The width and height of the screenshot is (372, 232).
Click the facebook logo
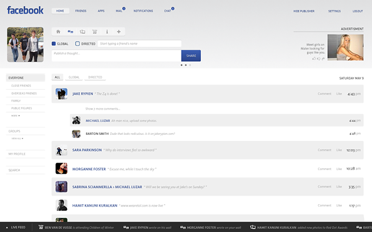tap(25, 10)
